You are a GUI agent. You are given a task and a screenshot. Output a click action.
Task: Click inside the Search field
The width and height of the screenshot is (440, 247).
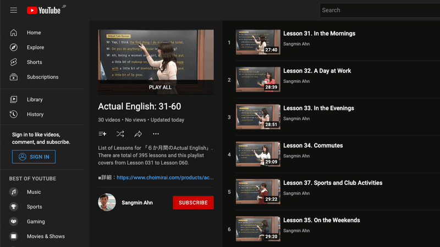(380, 10)
